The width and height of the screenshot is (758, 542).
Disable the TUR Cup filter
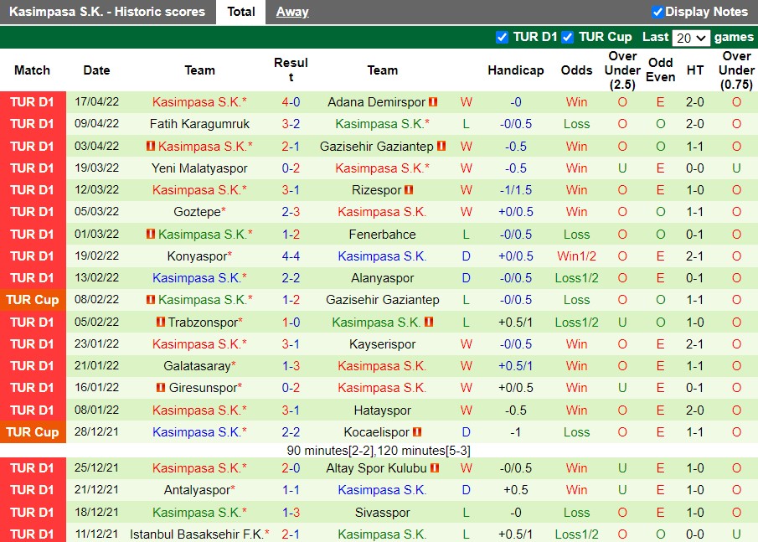tap(567, 37)
